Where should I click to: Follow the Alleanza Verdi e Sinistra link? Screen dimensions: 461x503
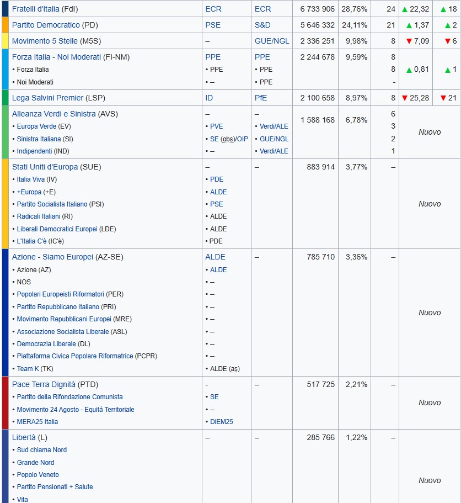(x=53, y=114)
